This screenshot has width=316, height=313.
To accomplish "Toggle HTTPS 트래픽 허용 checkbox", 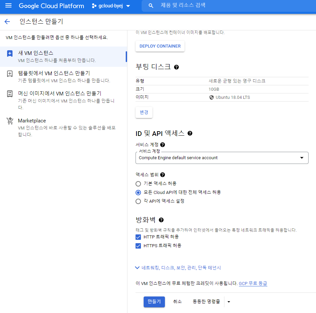I will [x=138, y=246].
